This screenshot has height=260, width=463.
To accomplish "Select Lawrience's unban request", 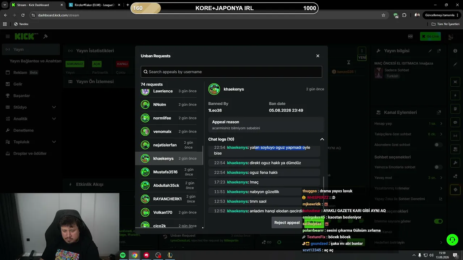I will click(169, 91).
